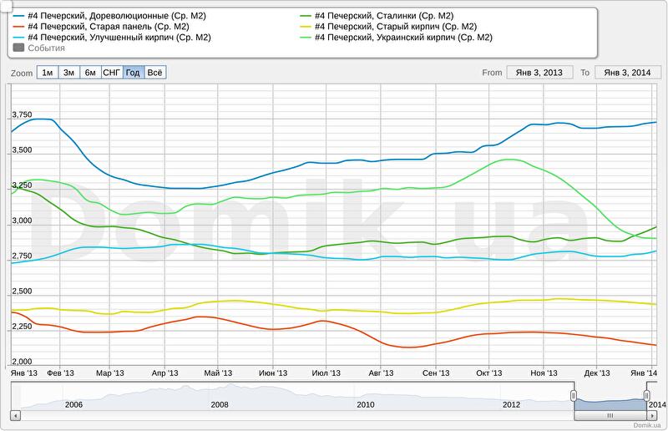
Task: Hide the Старая панель series line
Action: [x=108, y=27]
